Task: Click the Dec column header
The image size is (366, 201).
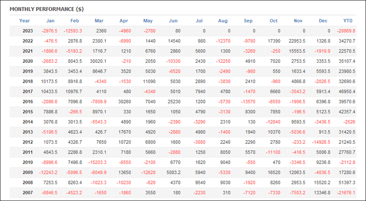Action: (x=323, y=21)
